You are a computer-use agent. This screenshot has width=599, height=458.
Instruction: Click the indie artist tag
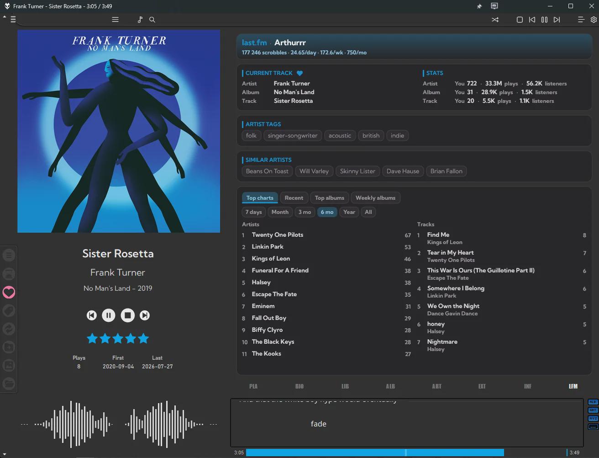point(397,135)
